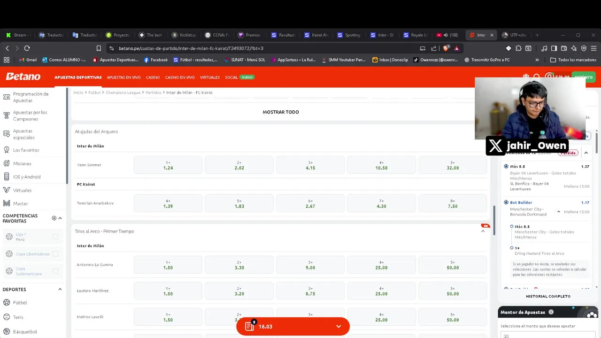Open the search magnifier in Betano header
Image resolution: width=601 pixels, height=338 pixels.
(537, 77)
